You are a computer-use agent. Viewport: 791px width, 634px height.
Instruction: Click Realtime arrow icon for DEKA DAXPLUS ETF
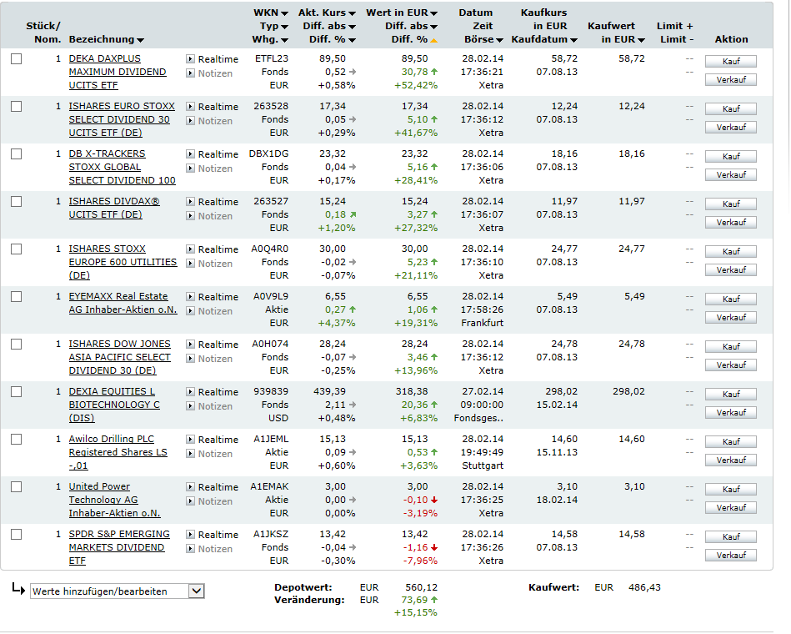[190, 59]
